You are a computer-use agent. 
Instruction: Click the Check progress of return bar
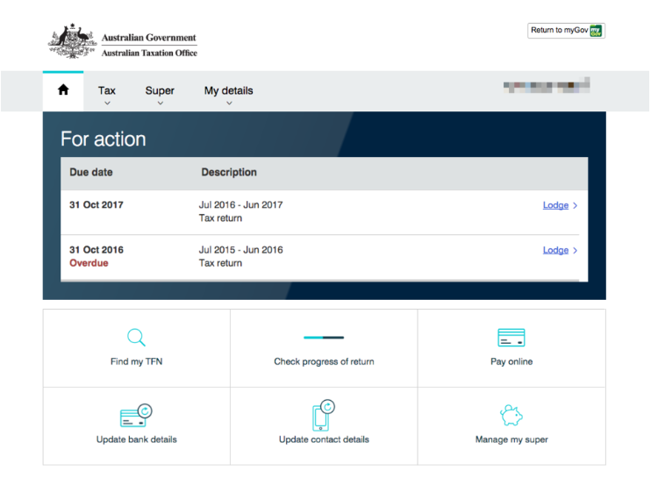point(324,338)
